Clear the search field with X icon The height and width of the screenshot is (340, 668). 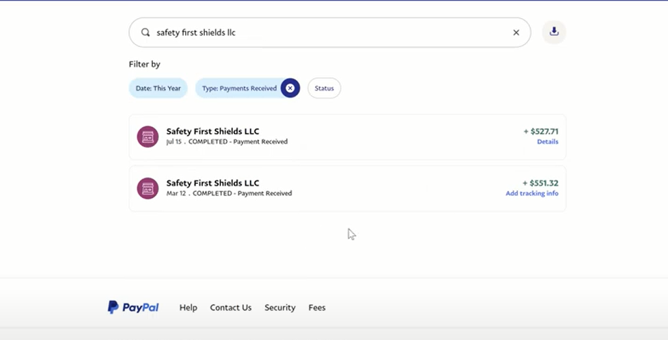point(516,32)
